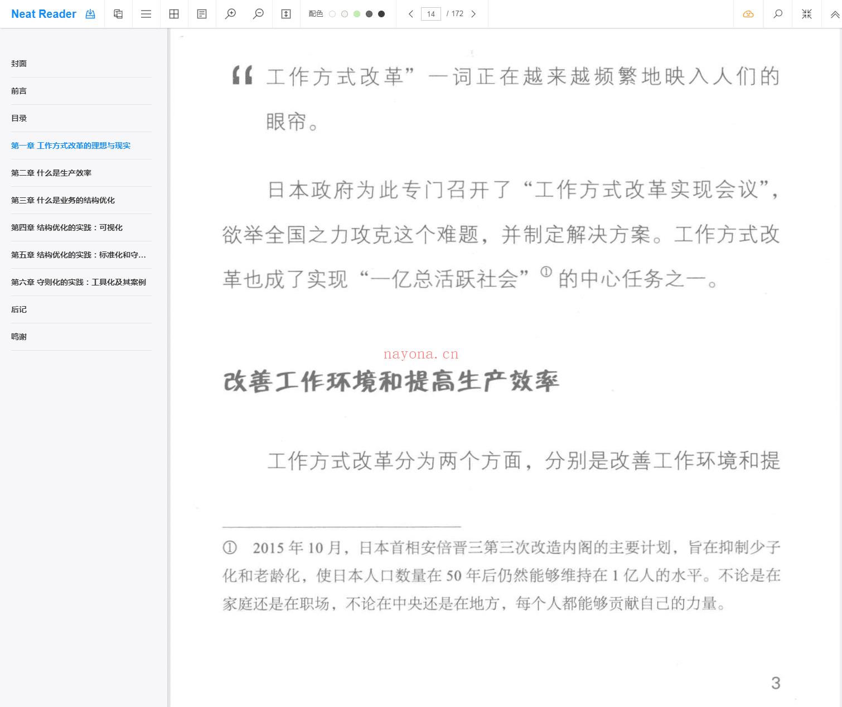Zoom in with the magnifier plus icon

click(x=230, y=14)
